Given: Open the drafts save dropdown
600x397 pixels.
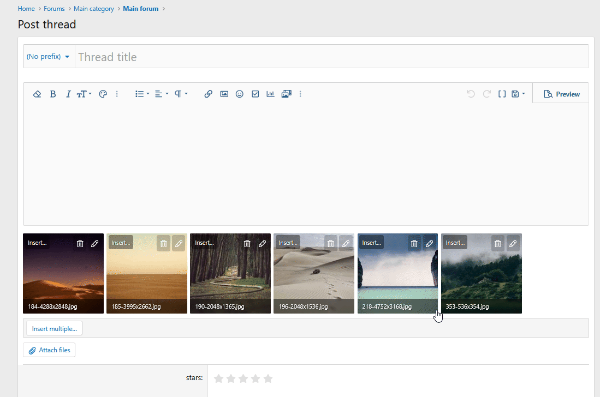Looking at the screenshot, I should (x=518, y=94).
